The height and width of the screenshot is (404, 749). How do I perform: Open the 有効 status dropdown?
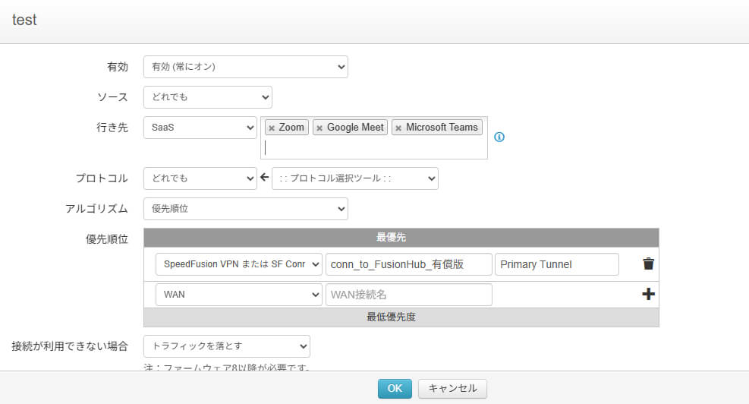coord(245,67)
